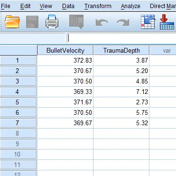Open the Transform menu
176x176 pixels.
98,6
